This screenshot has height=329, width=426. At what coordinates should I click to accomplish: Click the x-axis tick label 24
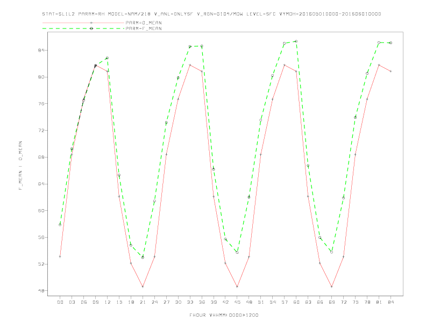coord(154,302)
